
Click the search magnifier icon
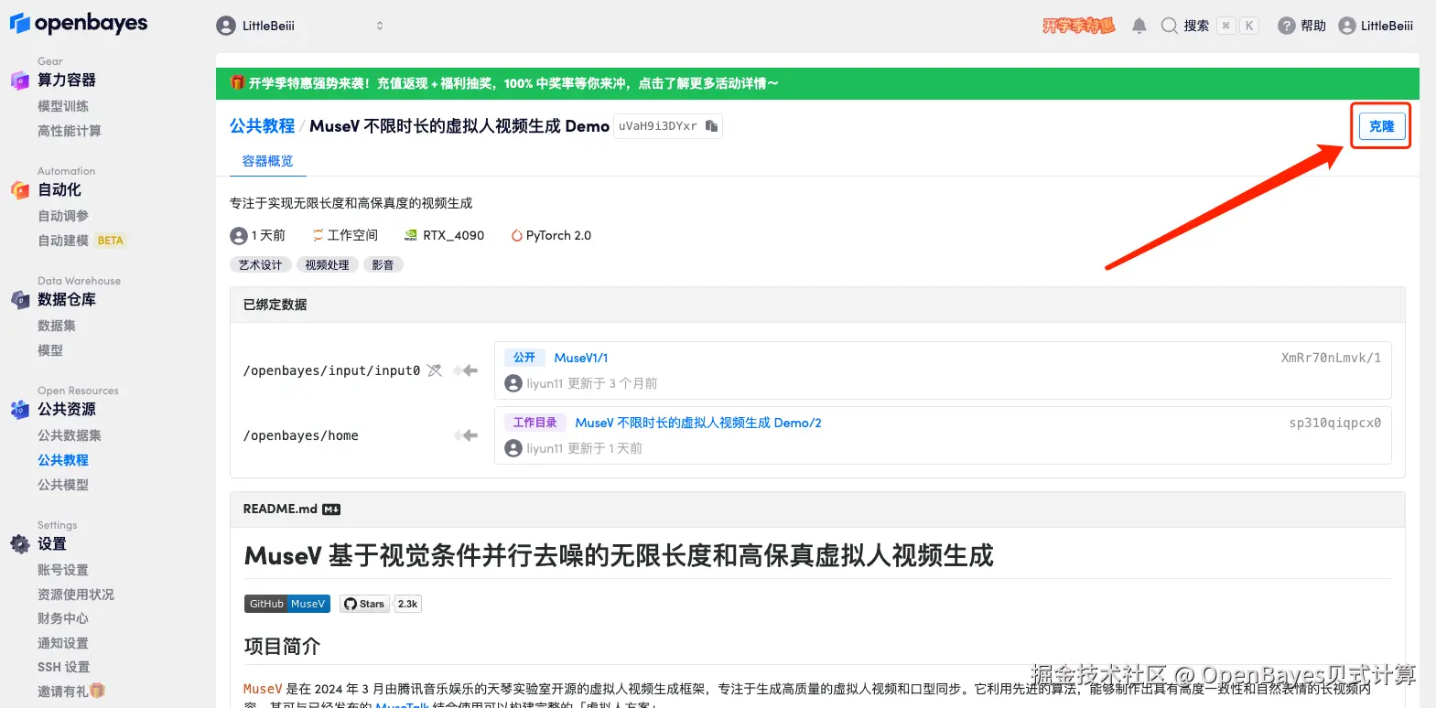pos(1169,26)
